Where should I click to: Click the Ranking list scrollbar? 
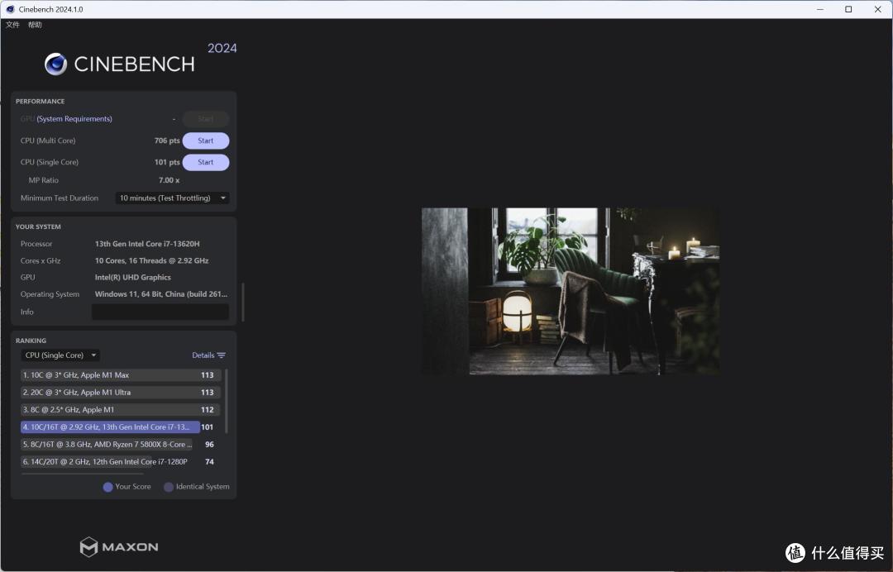(x=227, y=401)
